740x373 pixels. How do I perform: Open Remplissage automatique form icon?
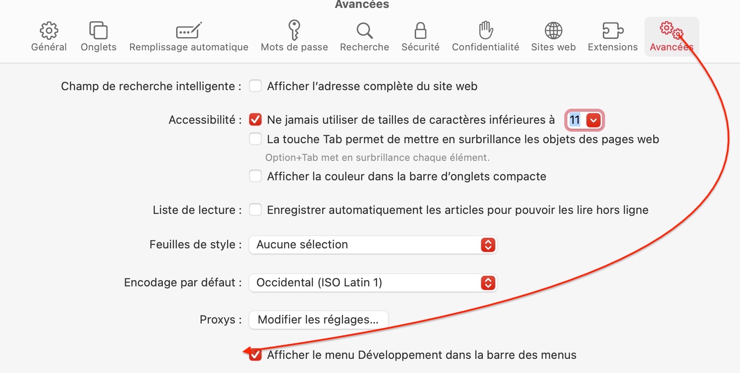[189, 30]
